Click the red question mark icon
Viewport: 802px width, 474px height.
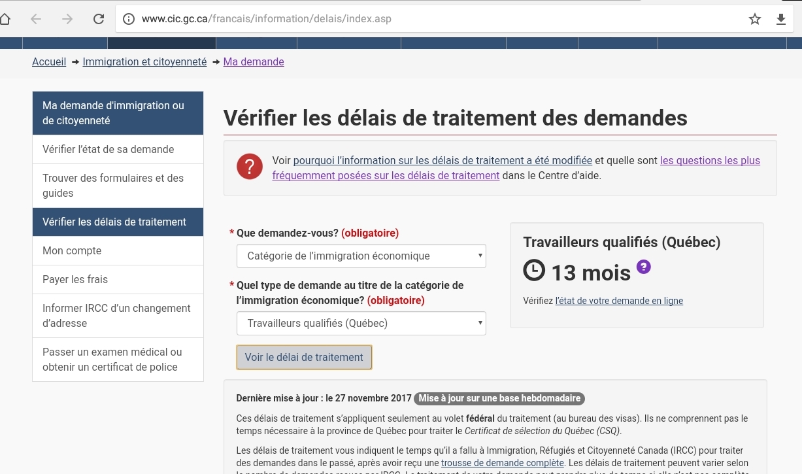250,167
